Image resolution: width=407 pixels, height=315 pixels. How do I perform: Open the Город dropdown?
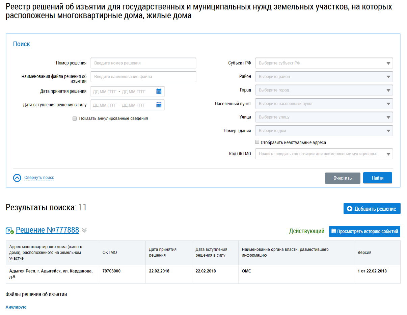(324, 90)
